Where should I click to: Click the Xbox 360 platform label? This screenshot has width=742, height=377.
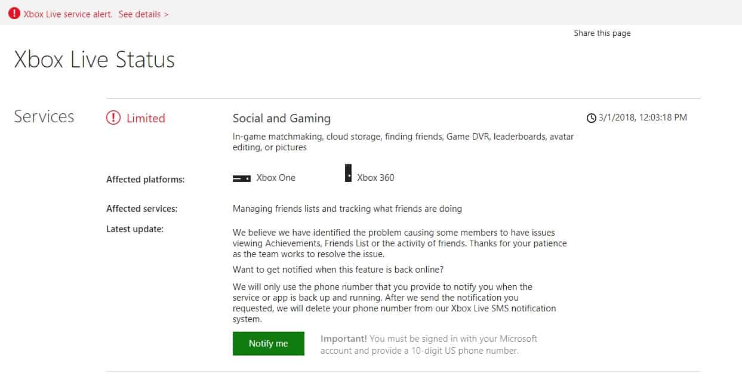(375, 178)
